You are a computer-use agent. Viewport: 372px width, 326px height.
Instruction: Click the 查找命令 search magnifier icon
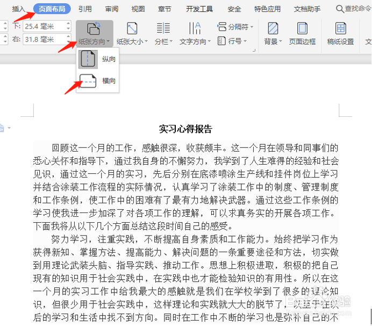click(340, 9)
